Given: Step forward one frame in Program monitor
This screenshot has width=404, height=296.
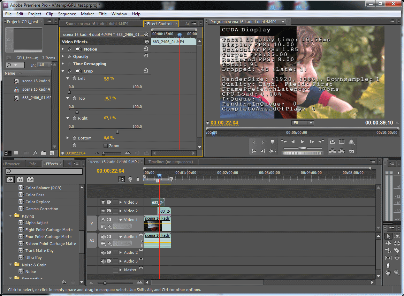Looking at the screenshot, I should [x=312, y=142].
